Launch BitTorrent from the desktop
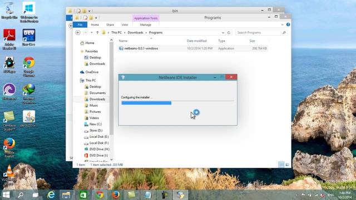This screenshot has height=200, width=356. pos(9,92)
